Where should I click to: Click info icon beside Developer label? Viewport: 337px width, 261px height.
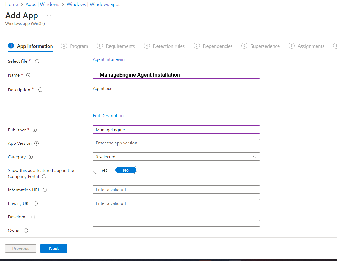pos(33,217)
